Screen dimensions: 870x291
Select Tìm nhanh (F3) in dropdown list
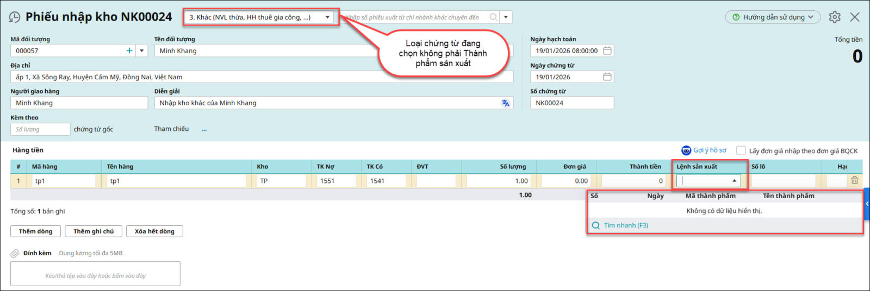tap(625, 225)
